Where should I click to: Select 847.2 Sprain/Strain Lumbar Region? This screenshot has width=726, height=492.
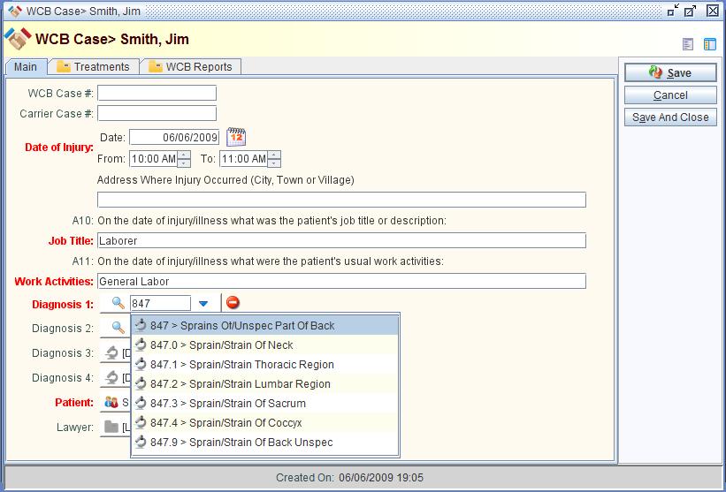point(264,384)
